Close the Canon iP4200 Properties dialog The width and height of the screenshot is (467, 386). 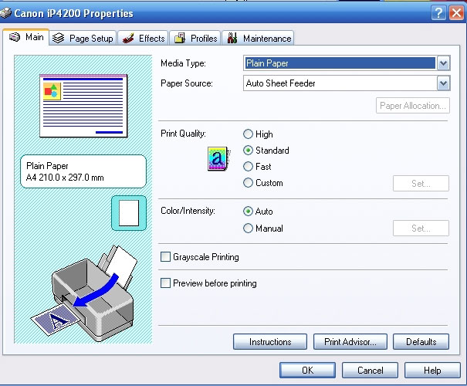[456, 13]
